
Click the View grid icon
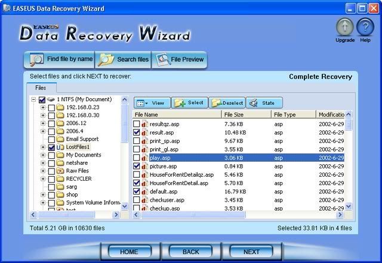coord(141,103)
